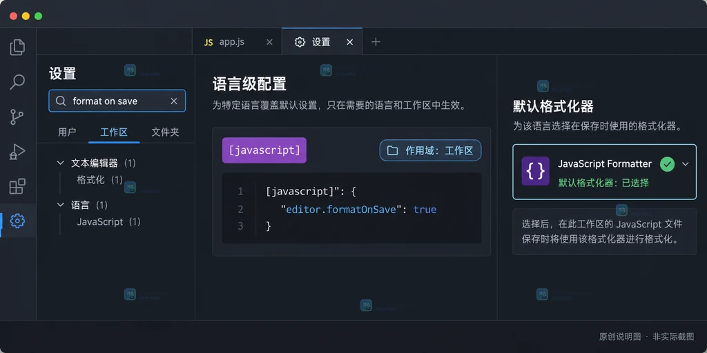Open the Extensions blocks icon

tap(17, 186)
